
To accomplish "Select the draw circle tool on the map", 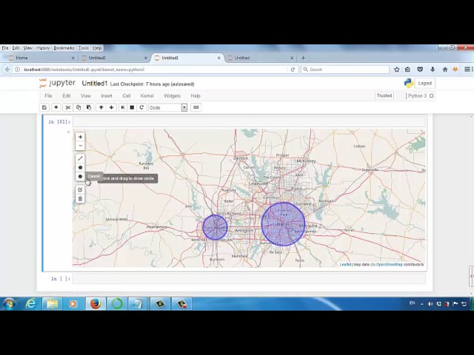I will 80,177.
